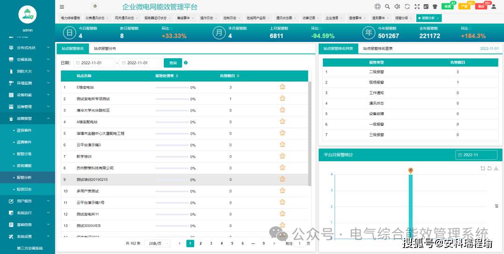
Task: Click the basket icon for E楼变电站 row
Action: point(282,87)
